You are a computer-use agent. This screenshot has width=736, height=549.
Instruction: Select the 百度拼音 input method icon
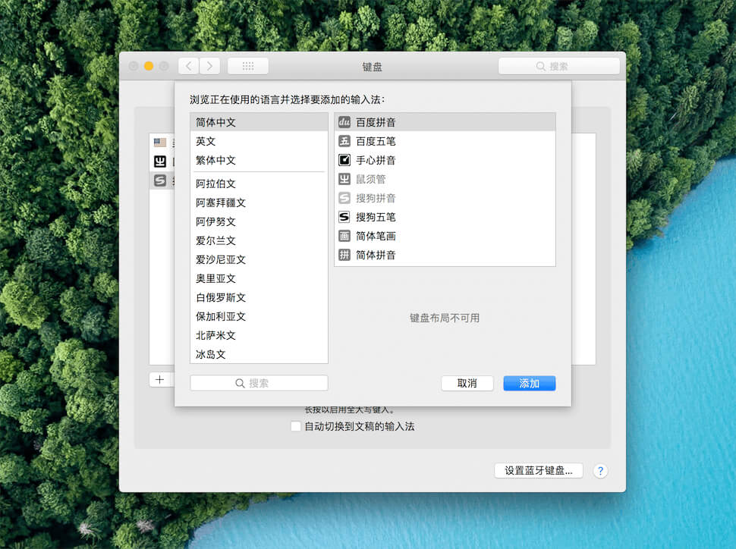tap(344, 122)
